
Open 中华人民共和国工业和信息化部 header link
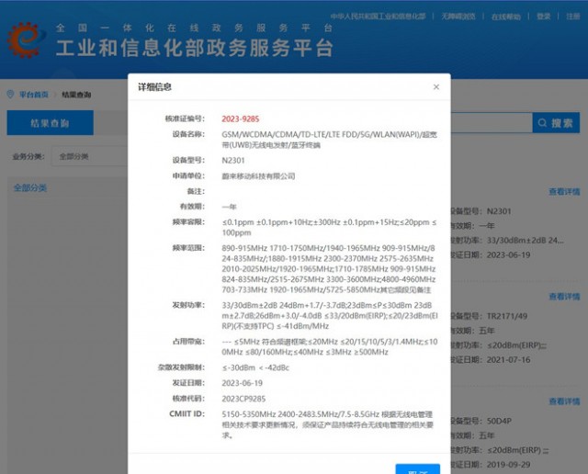click(378, 17)
